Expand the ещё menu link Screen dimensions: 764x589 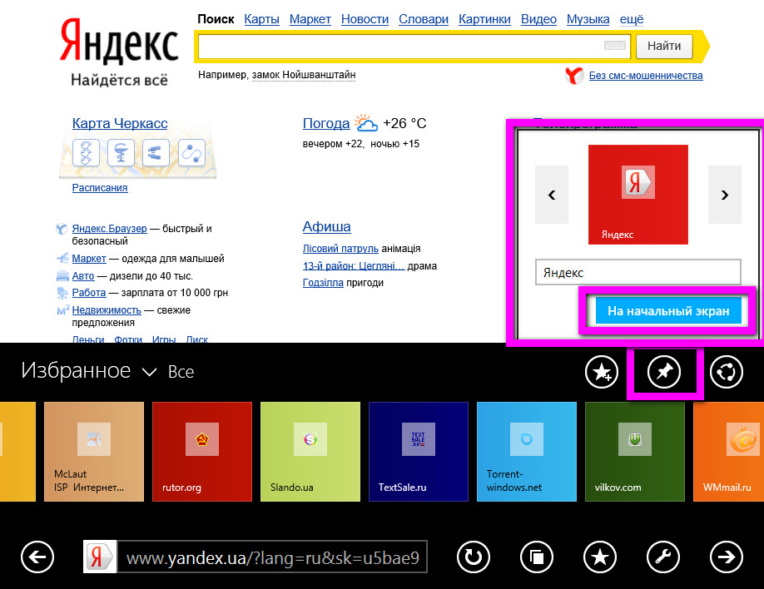[632, 19]
